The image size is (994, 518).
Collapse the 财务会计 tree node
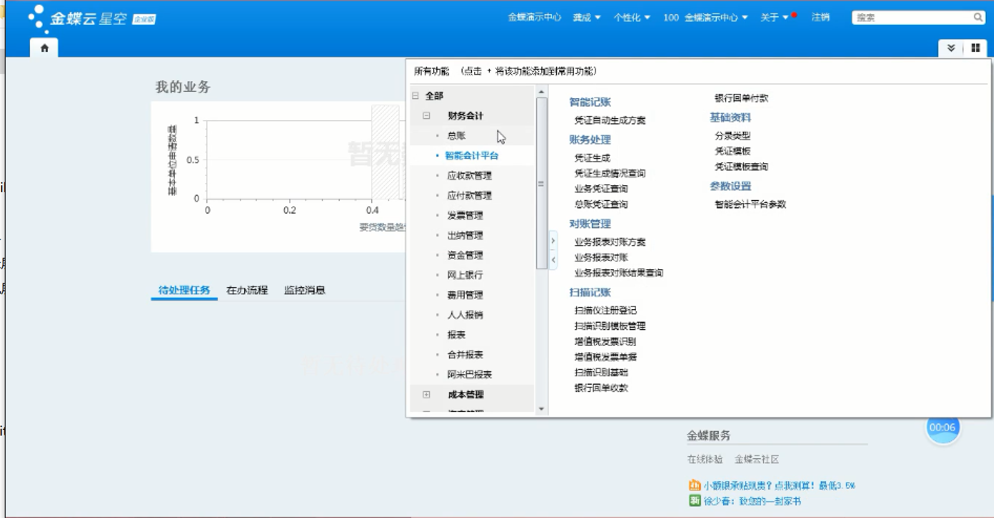pos(426,115)
